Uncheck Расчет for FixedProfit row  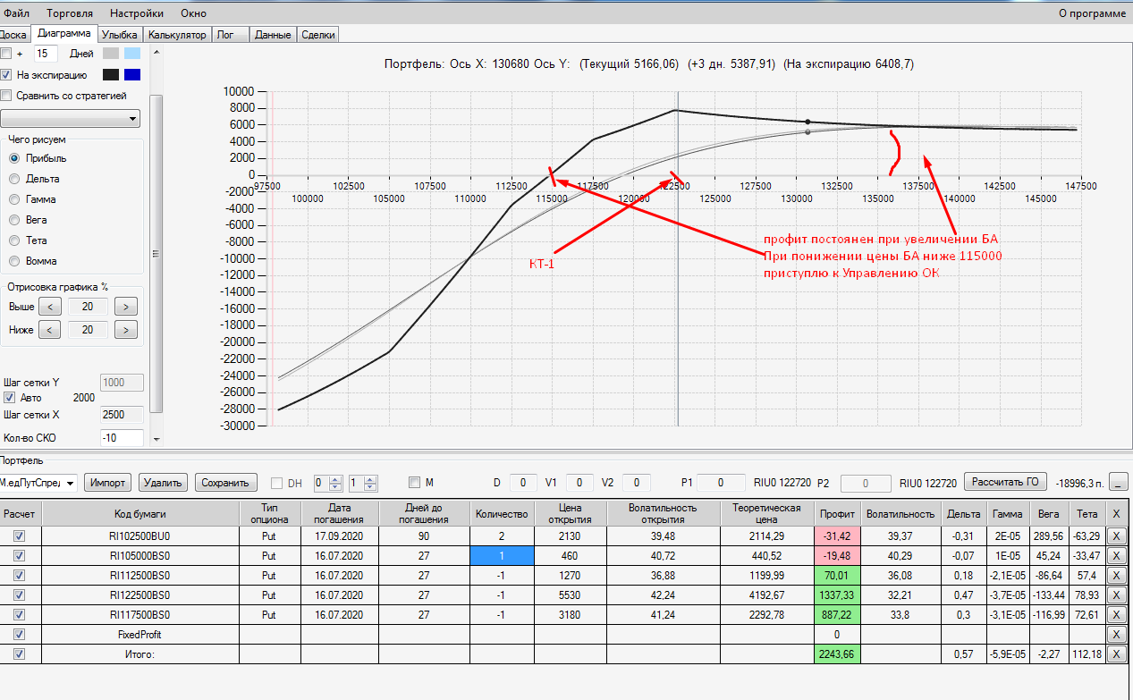(x=20, y=635)
